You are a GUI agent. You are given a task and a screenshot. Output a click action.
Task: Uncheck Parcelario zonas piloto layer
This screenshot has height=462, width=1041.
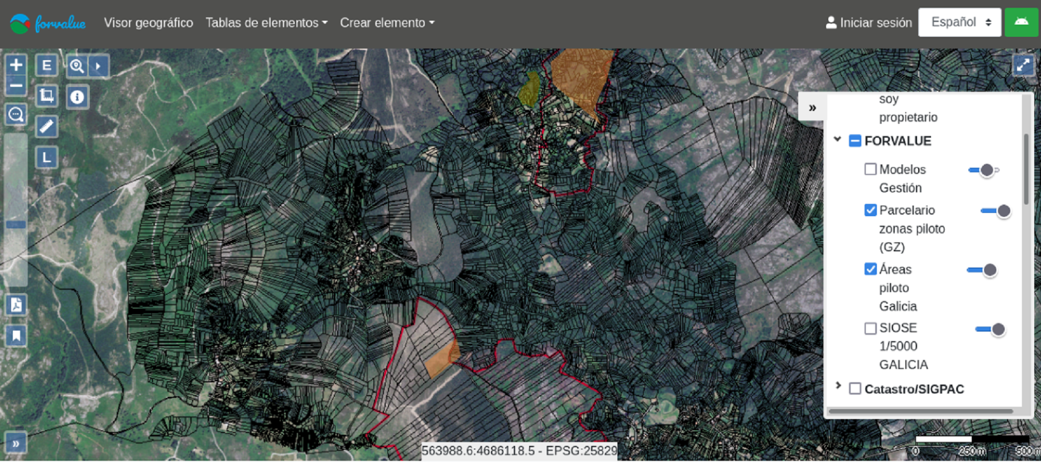870,210
